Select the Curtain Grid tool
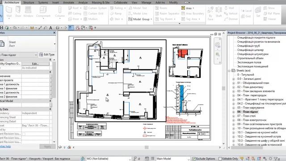Viewport: 286px width, 161px height. (93, 13)
